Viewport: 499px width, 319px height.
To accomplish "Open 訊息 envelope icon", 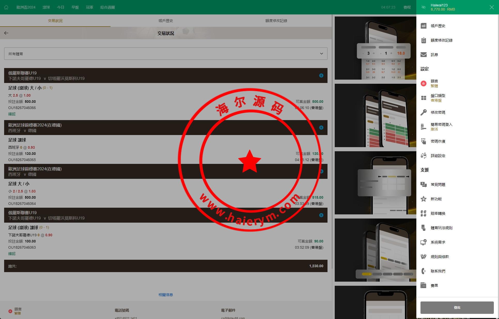I will (x=424, y=55).
